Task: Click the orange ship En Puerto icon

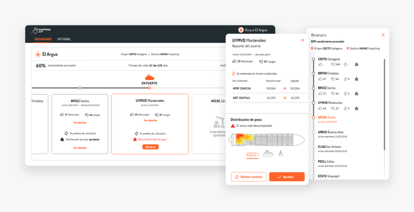Action: click(149, 77)
